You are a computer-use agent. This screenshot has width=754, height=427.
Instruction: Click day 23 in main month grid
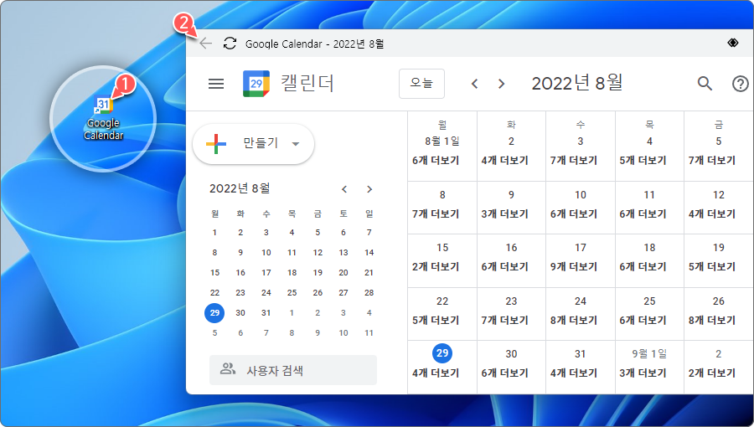511,301
